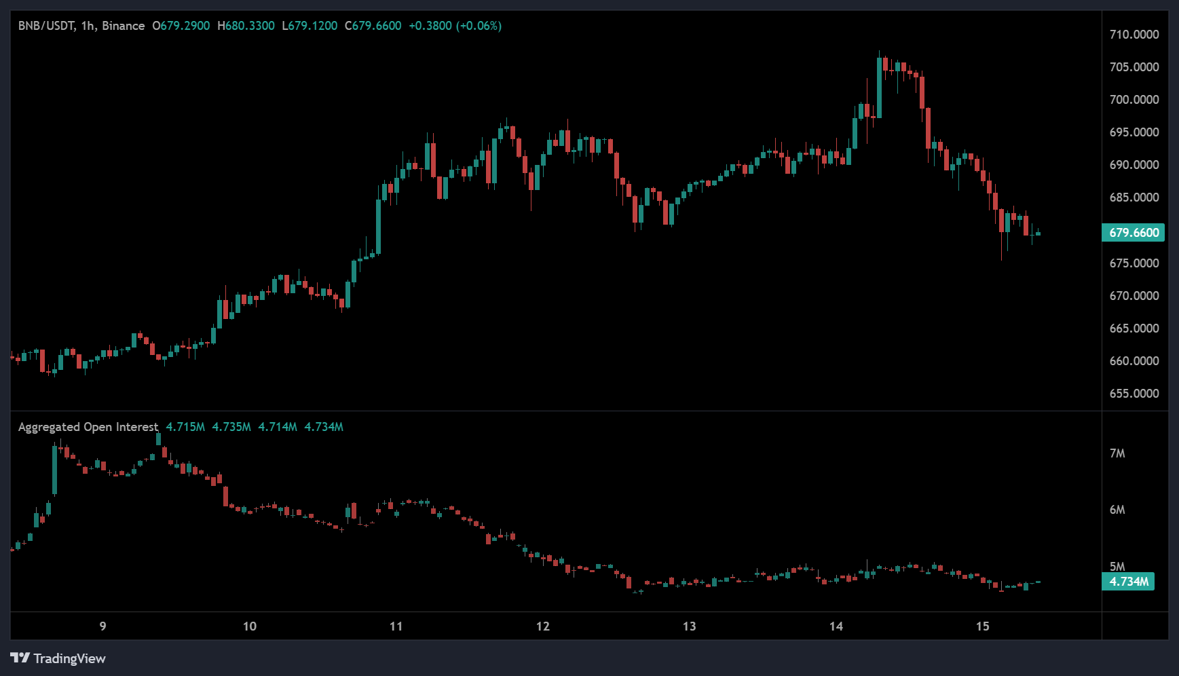Click the open interest value tag 4.734M

pos(1128,582)
